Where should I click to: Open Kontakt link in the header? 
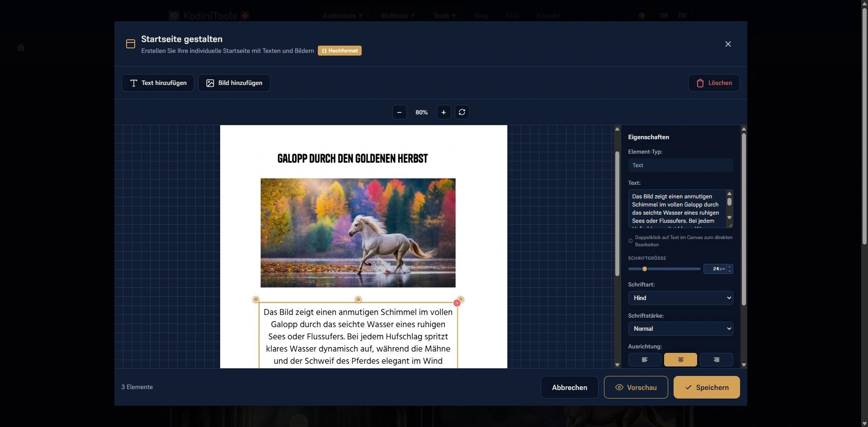pyautogui.click(x=548, y=16)
